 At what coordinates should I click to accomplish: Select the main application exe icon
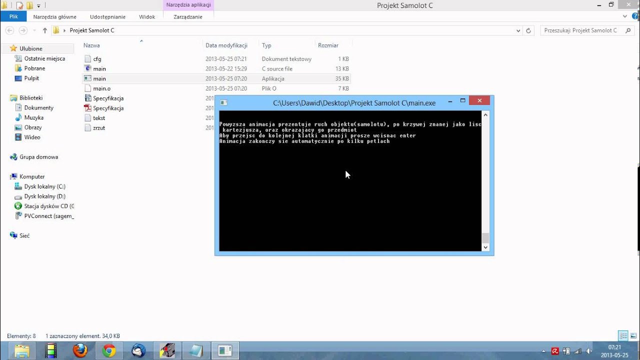(x=88, y=78)
